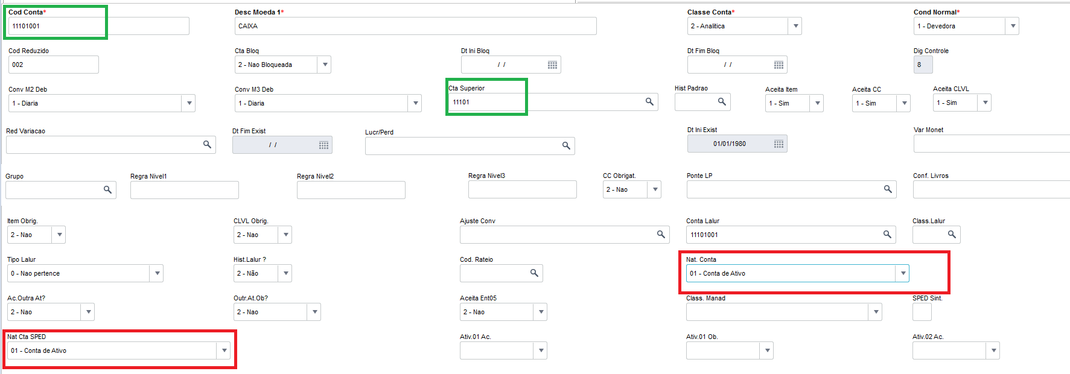The height and width of the screenshot is (374, 1070).
Task: Edit Desc Moeda 1 field CAIXA
Action: click(416, 26)
